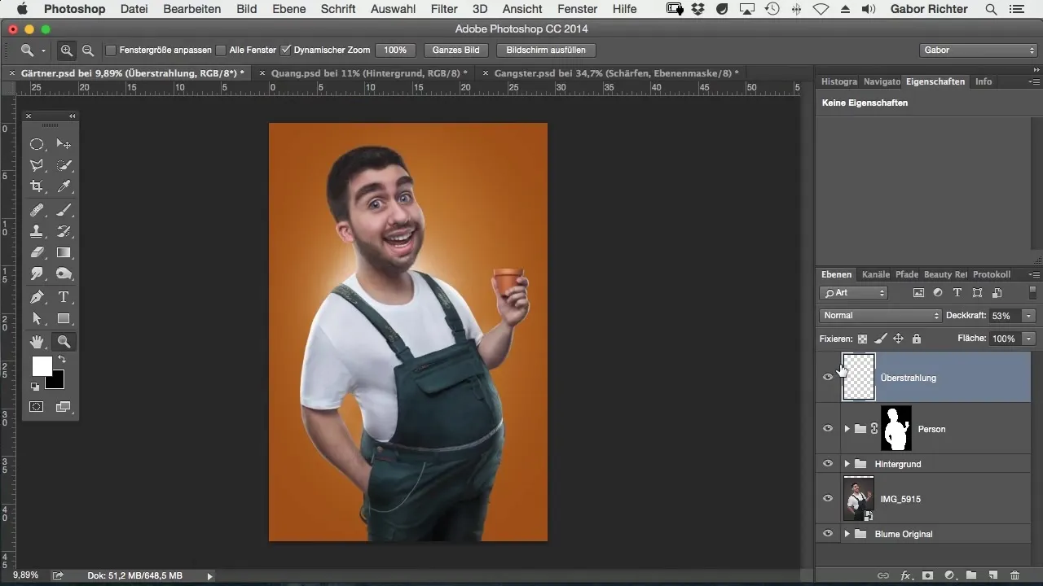Screen dimensions: 1043x586
Task: Enable Fenstergröße anpassen checkbox
Action: (x=111, y=50)
